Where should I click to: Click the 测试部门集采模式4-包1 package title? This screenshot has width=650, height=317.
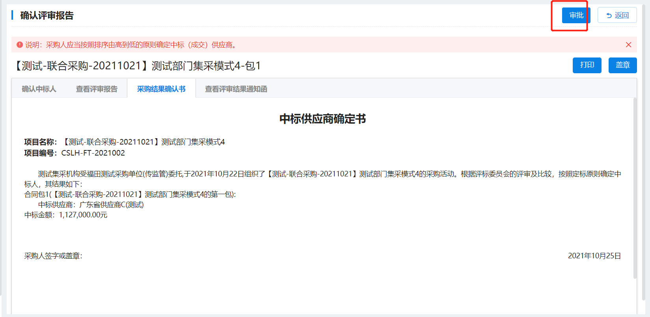coord(138,66)
